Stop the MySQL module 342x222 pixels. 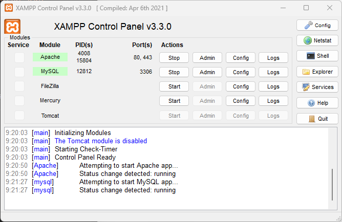[x=174, y=72]
